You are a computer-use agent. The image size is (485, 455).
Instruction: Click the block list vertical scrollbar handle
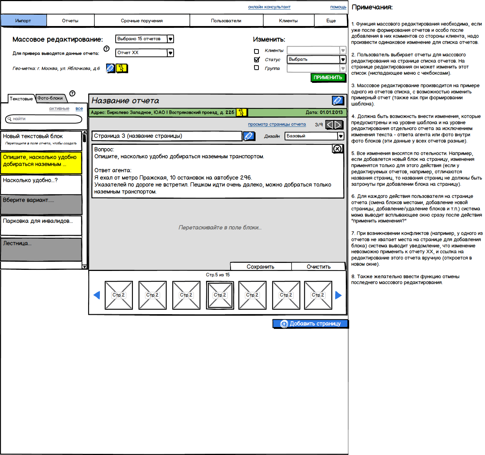[84, 138]
